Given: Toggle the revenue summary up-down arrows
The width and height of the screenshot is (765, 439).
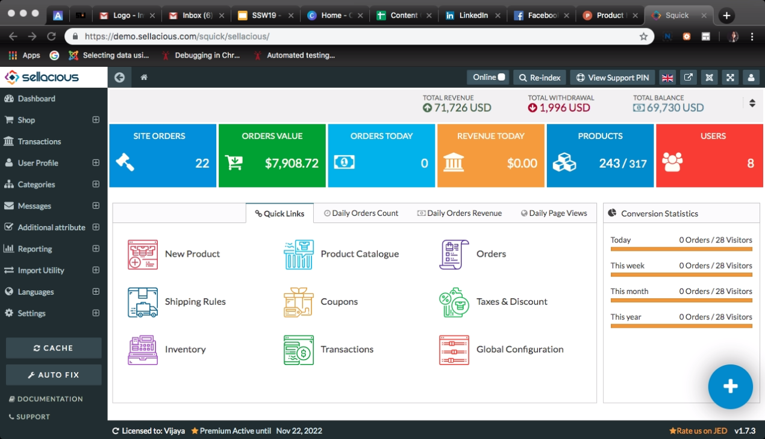Looking at the screenshot, I should click(752, 103).
